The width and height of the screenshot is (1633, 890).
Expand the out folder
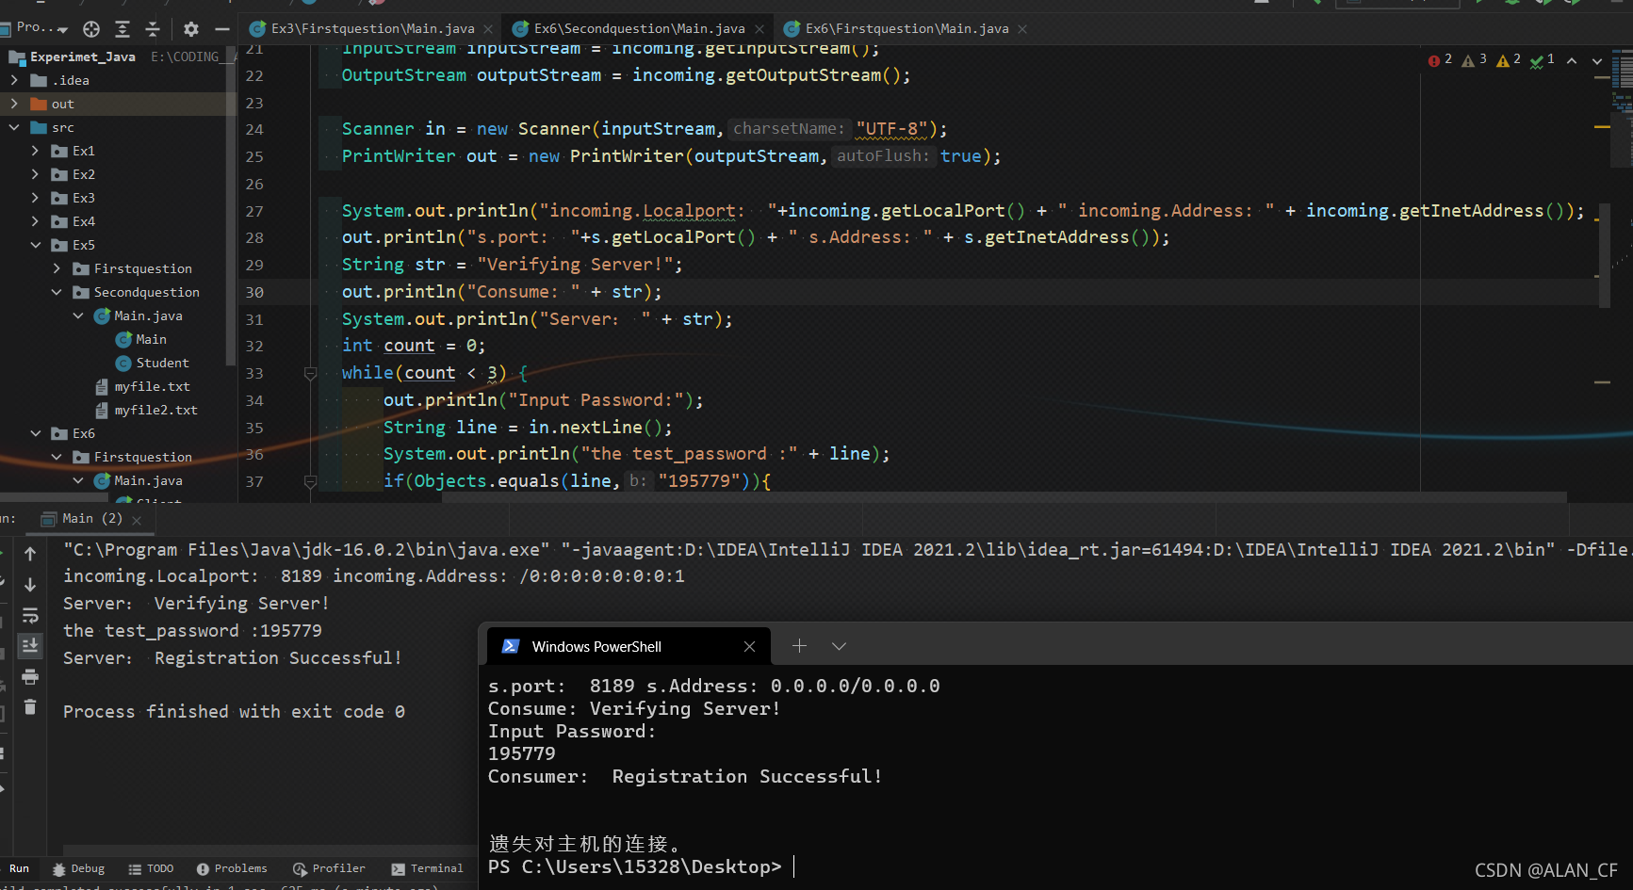pyautogui.click(x=14, y=104)
